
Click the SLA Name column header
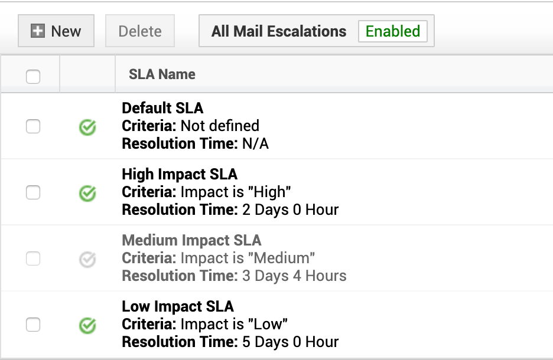click(162, 74)
